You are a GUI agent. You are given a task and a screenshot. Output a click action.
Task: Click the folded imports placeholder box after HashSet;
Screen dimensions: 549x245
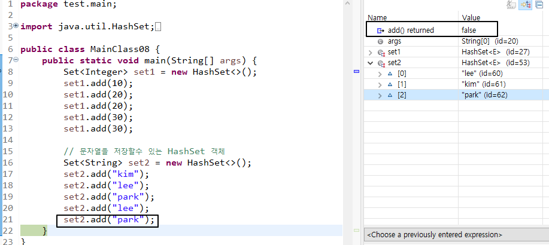(158, 27)
